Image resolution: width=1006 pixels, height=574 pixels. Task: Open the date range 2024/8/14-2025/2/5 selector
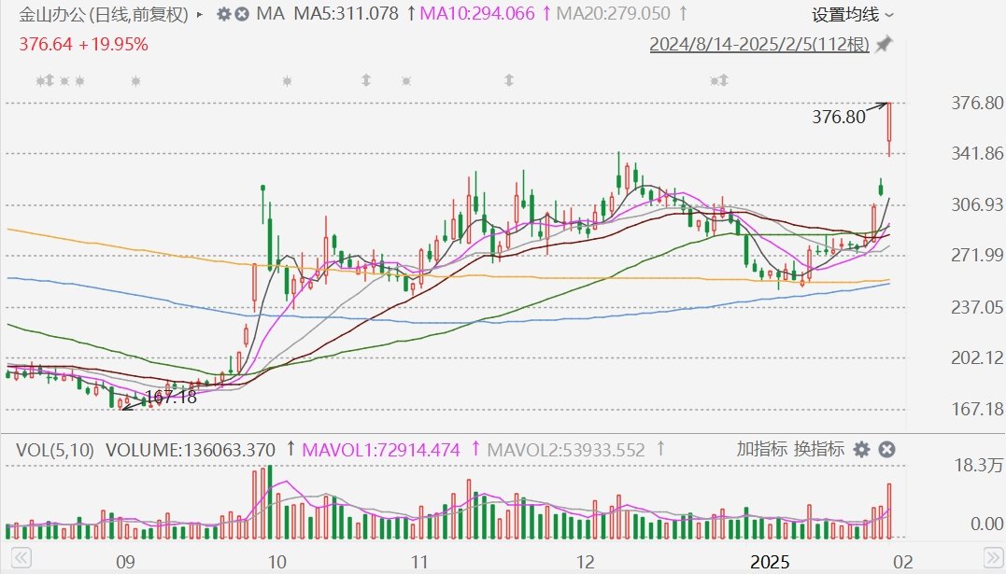[758, 45]
